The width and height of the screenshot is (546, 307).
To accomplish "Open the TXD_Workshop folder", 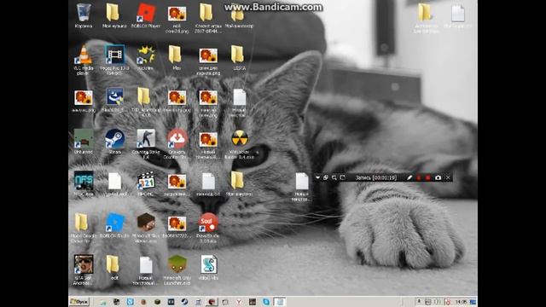I will 143,96.
